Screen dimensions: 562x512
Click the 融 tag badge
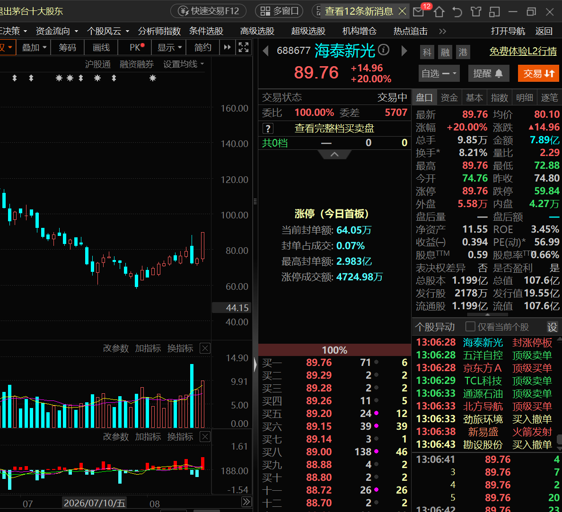445,52
